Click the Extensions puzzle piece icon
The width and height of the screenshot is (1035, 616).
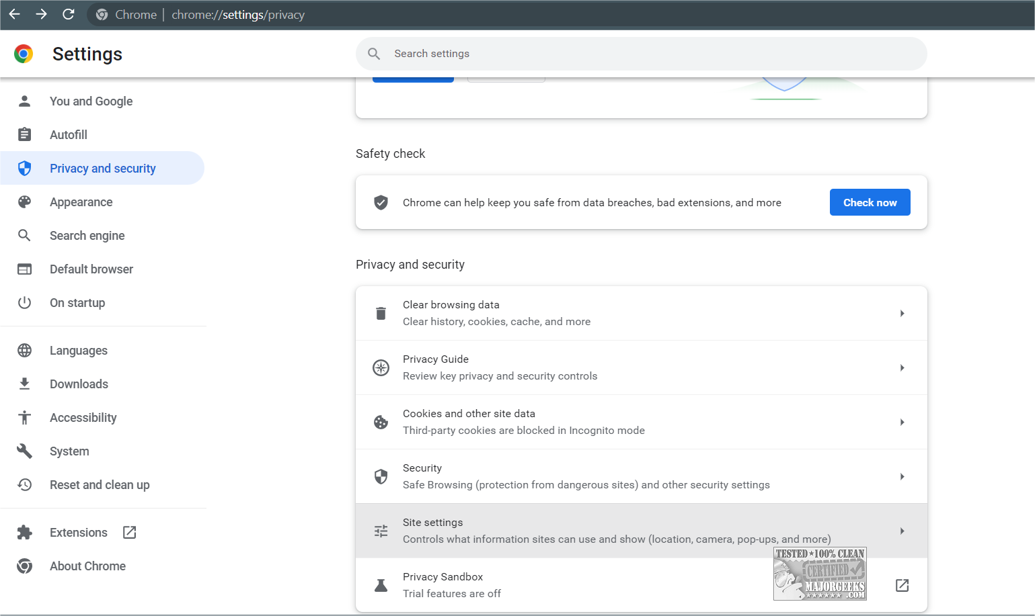25,532
